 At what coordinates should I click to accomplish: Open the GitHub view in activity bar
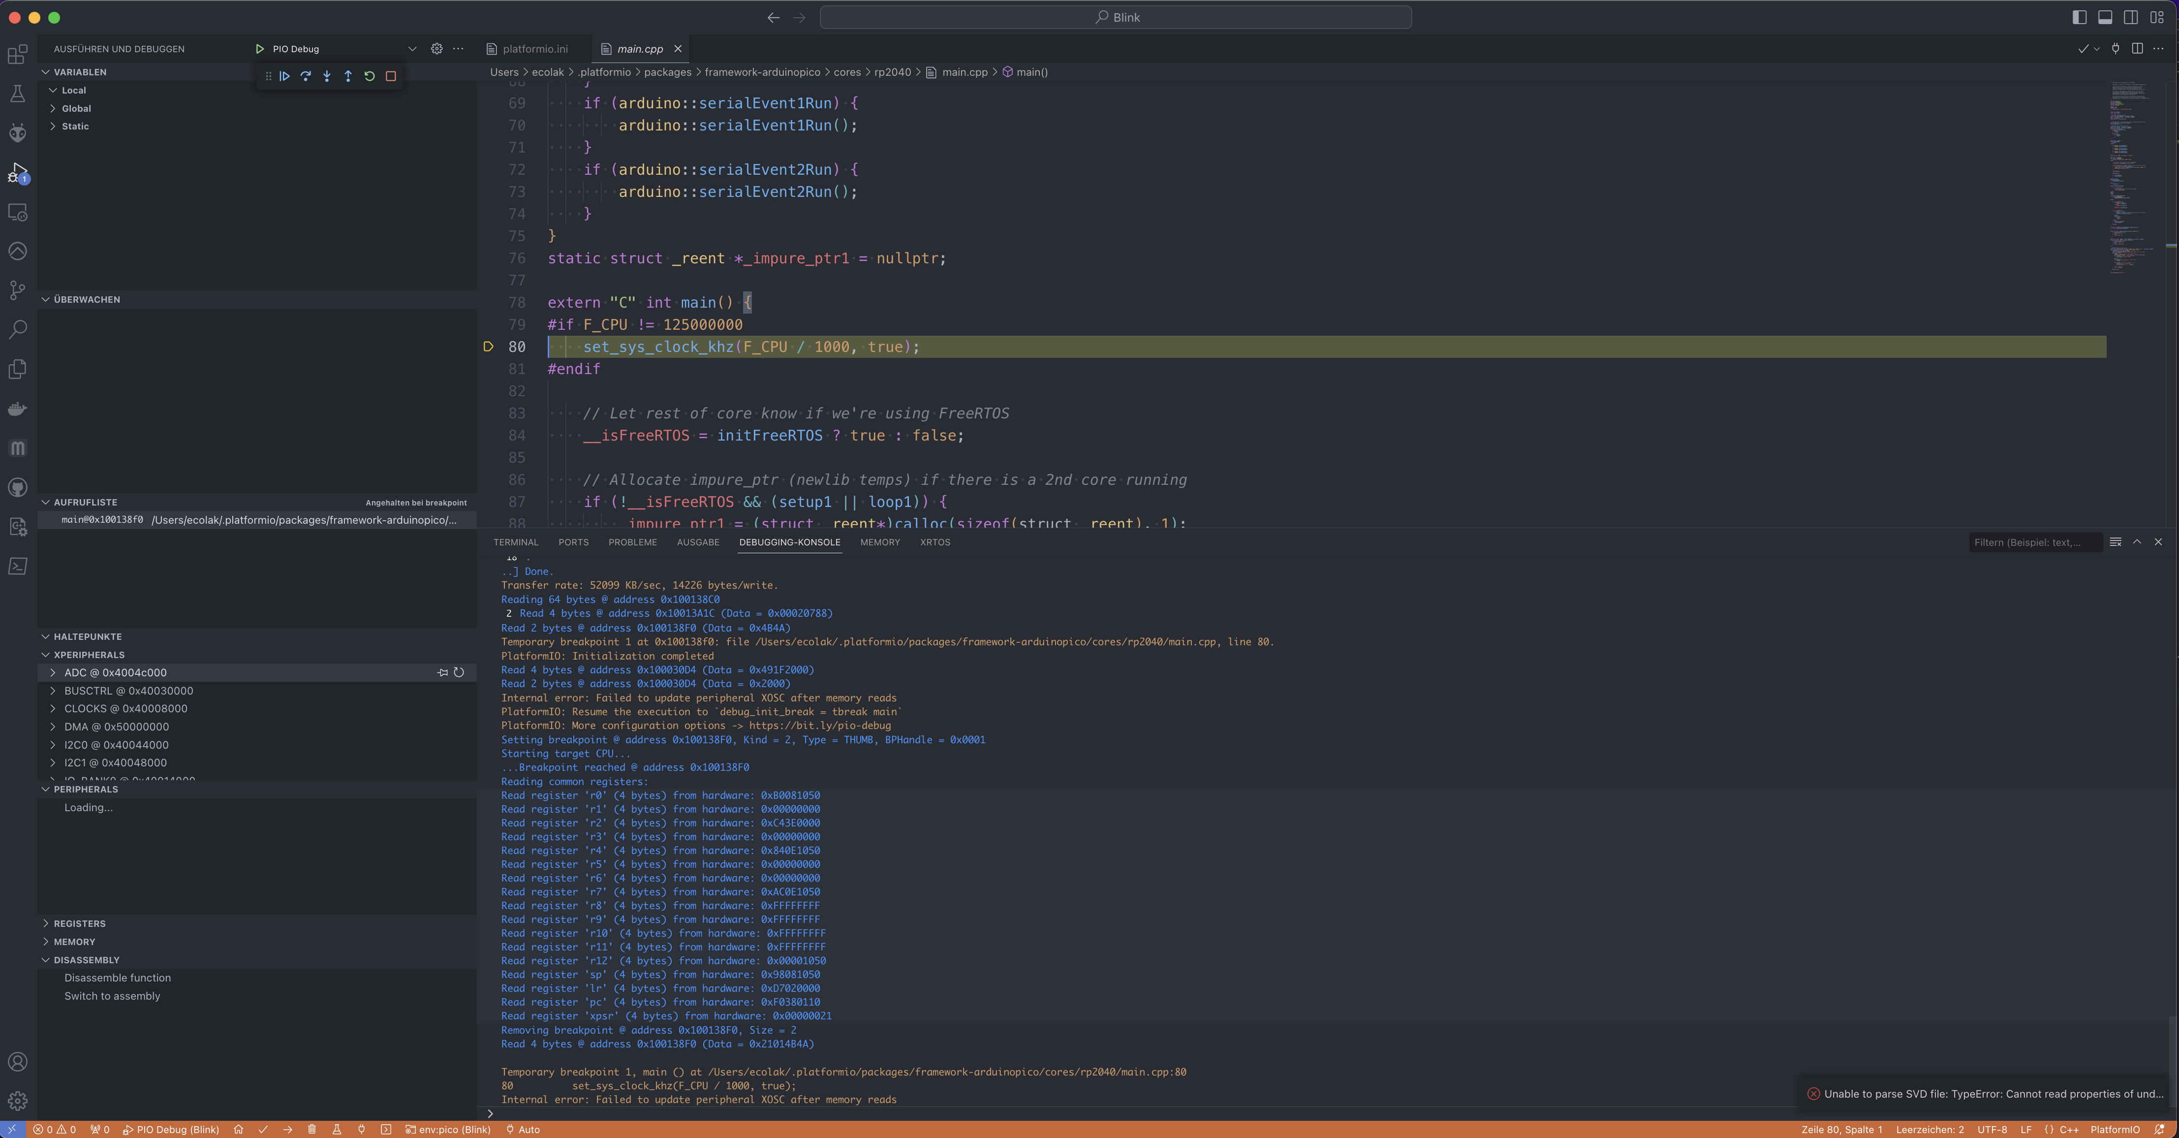(x=17, y=487)
